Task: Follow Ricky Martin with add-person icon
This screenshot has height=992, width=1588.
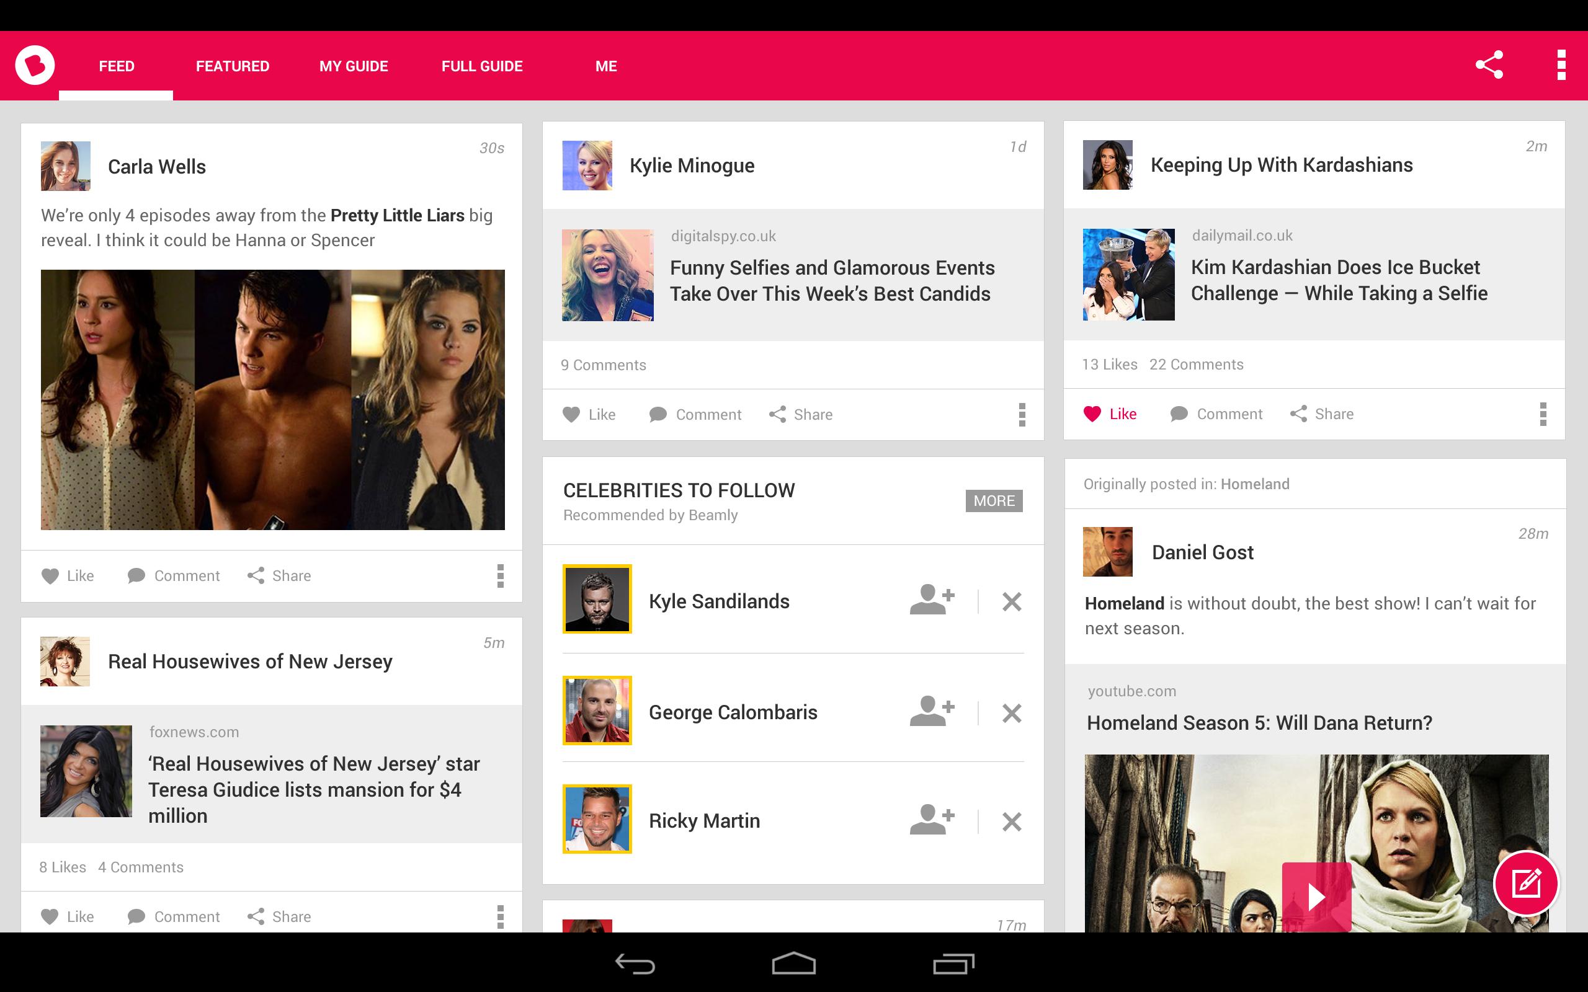Action: [x=932, y=820]
